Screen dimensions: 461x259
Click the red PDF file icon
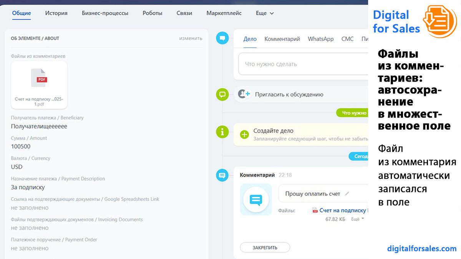[39, 78]
